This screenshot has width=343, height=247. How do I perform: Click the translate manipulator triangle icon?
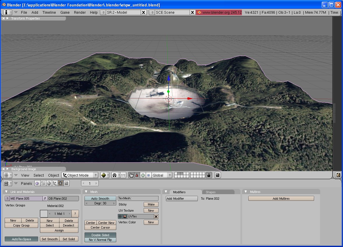point(137,175)
